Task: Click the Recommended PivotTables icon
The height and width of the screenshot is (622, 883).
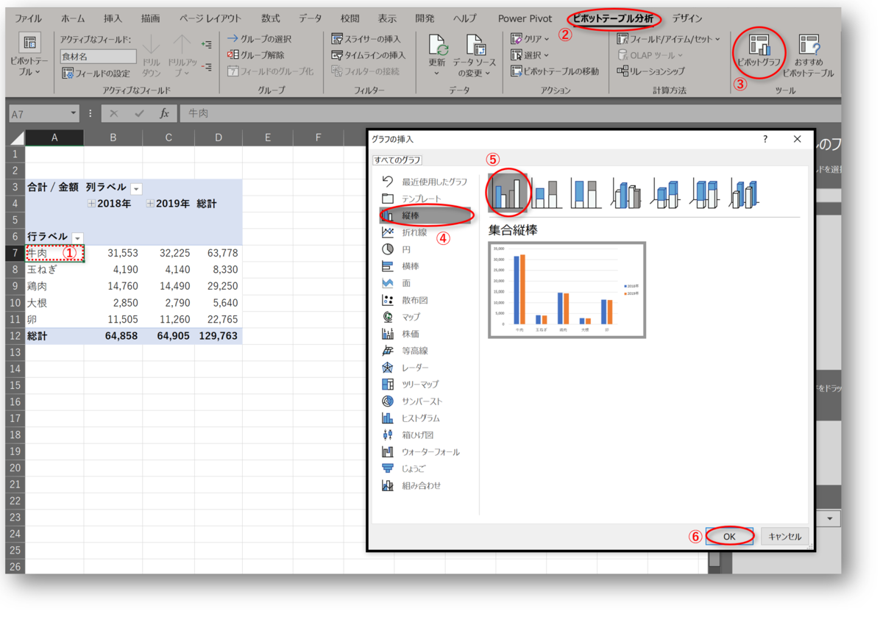Action: click(x=808, y=56)
